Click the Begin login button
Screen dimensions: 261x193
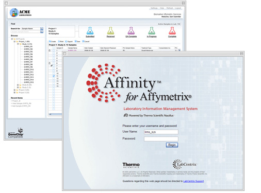(x=172, y=145)
